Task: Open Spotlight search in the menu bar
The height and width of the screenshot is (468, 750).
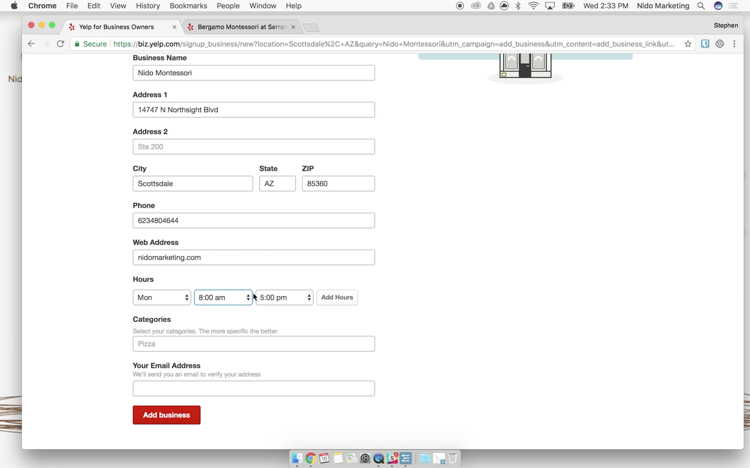Action: (701, 6)
